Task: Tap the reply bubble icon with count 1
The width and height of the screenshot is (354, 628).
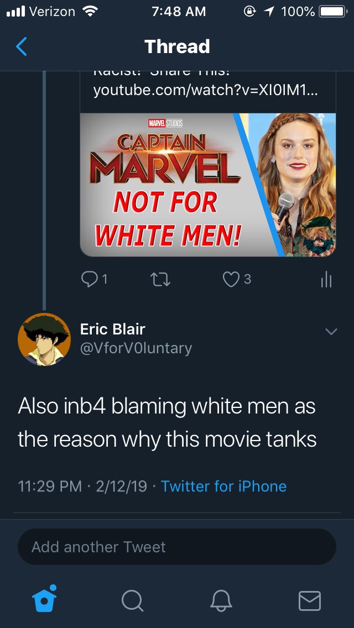Action: [x=95, y=280]
